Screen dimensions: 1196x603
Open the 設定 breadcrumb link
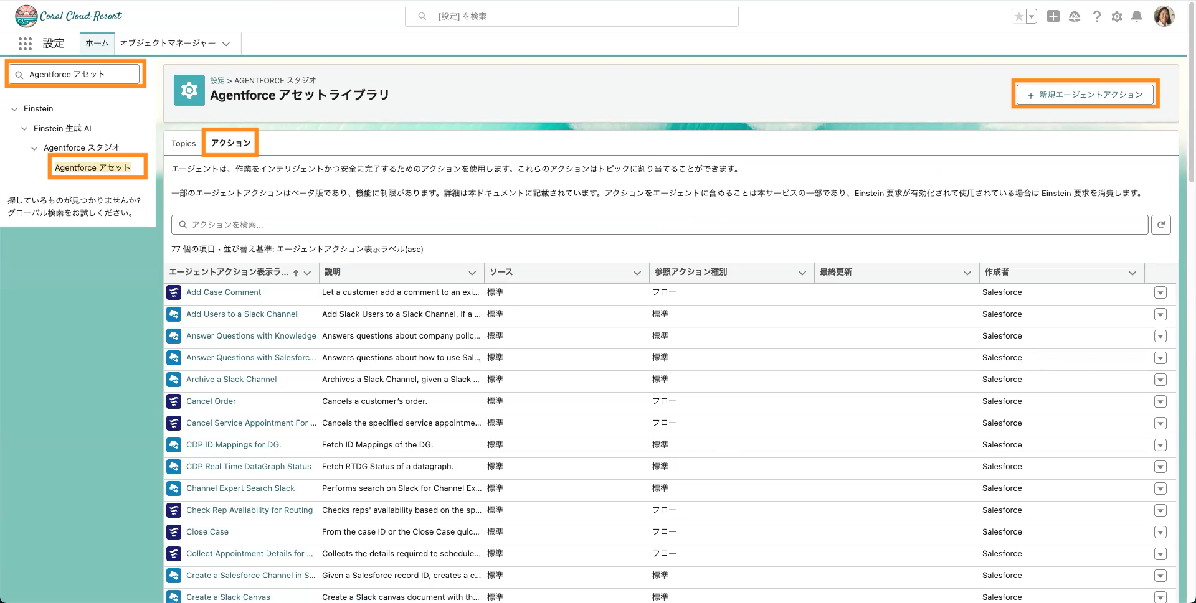(217, 80)
